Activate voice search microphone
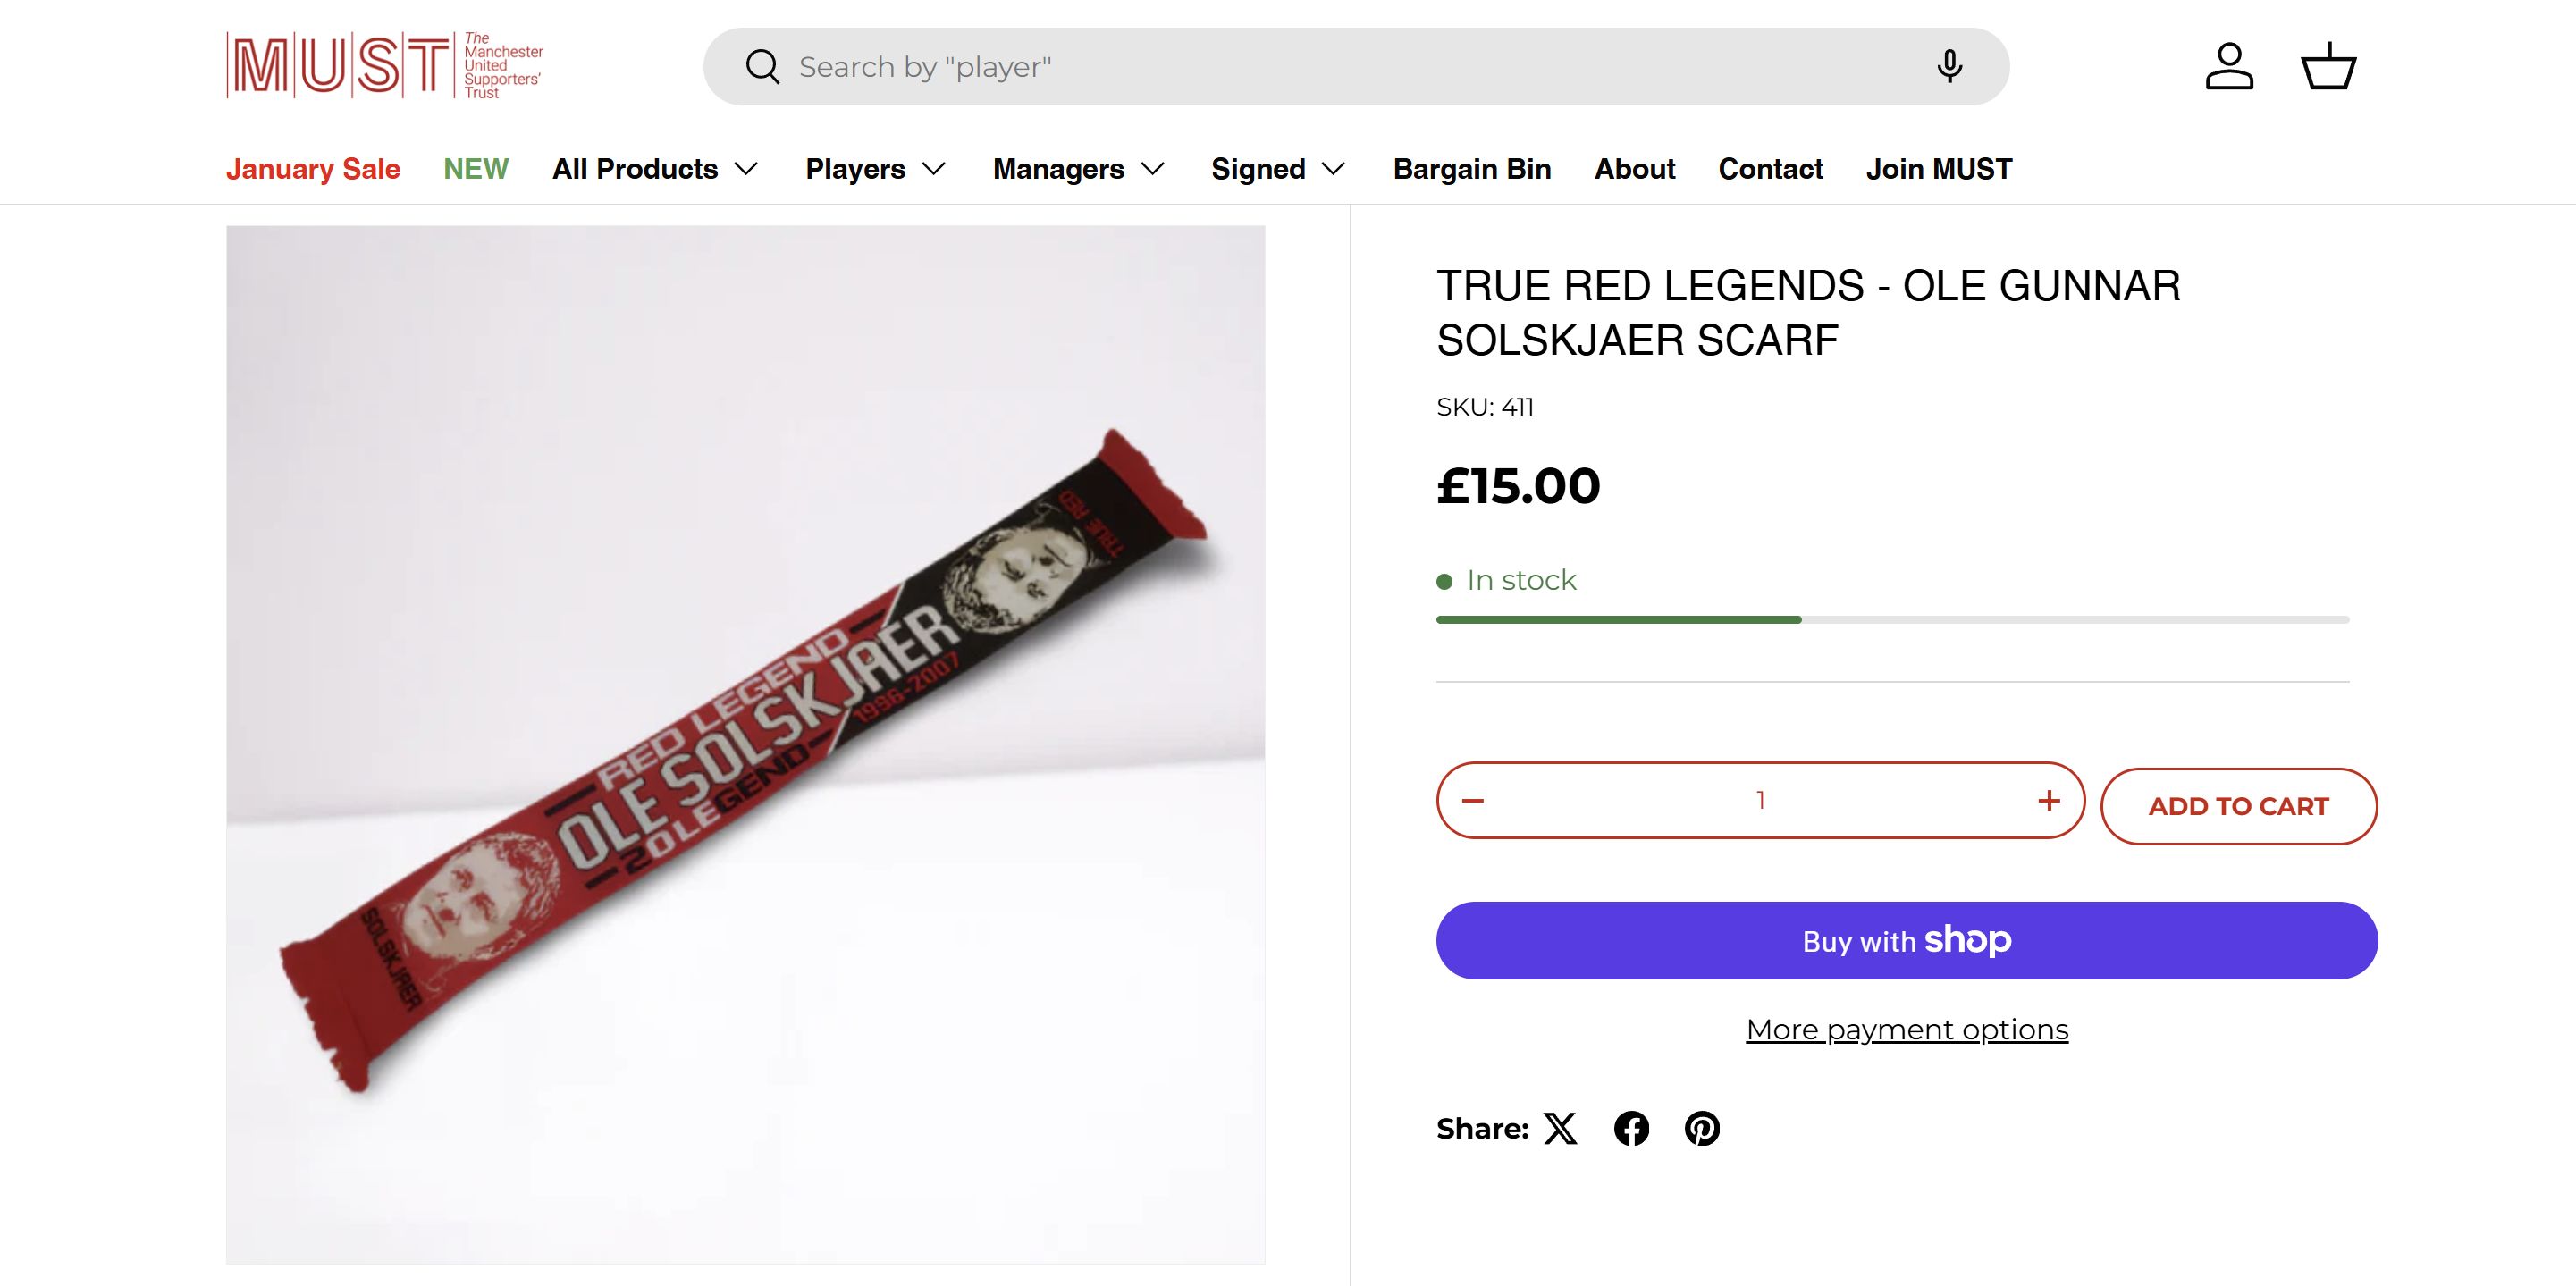This screenshot has width=2576, height=1286. coord(1949,66)
